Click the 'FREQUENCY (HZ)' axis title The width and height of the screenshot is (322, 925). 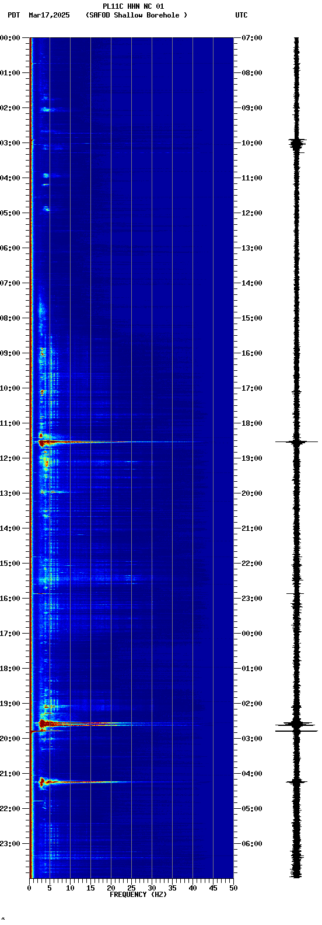tap(138, 895)
